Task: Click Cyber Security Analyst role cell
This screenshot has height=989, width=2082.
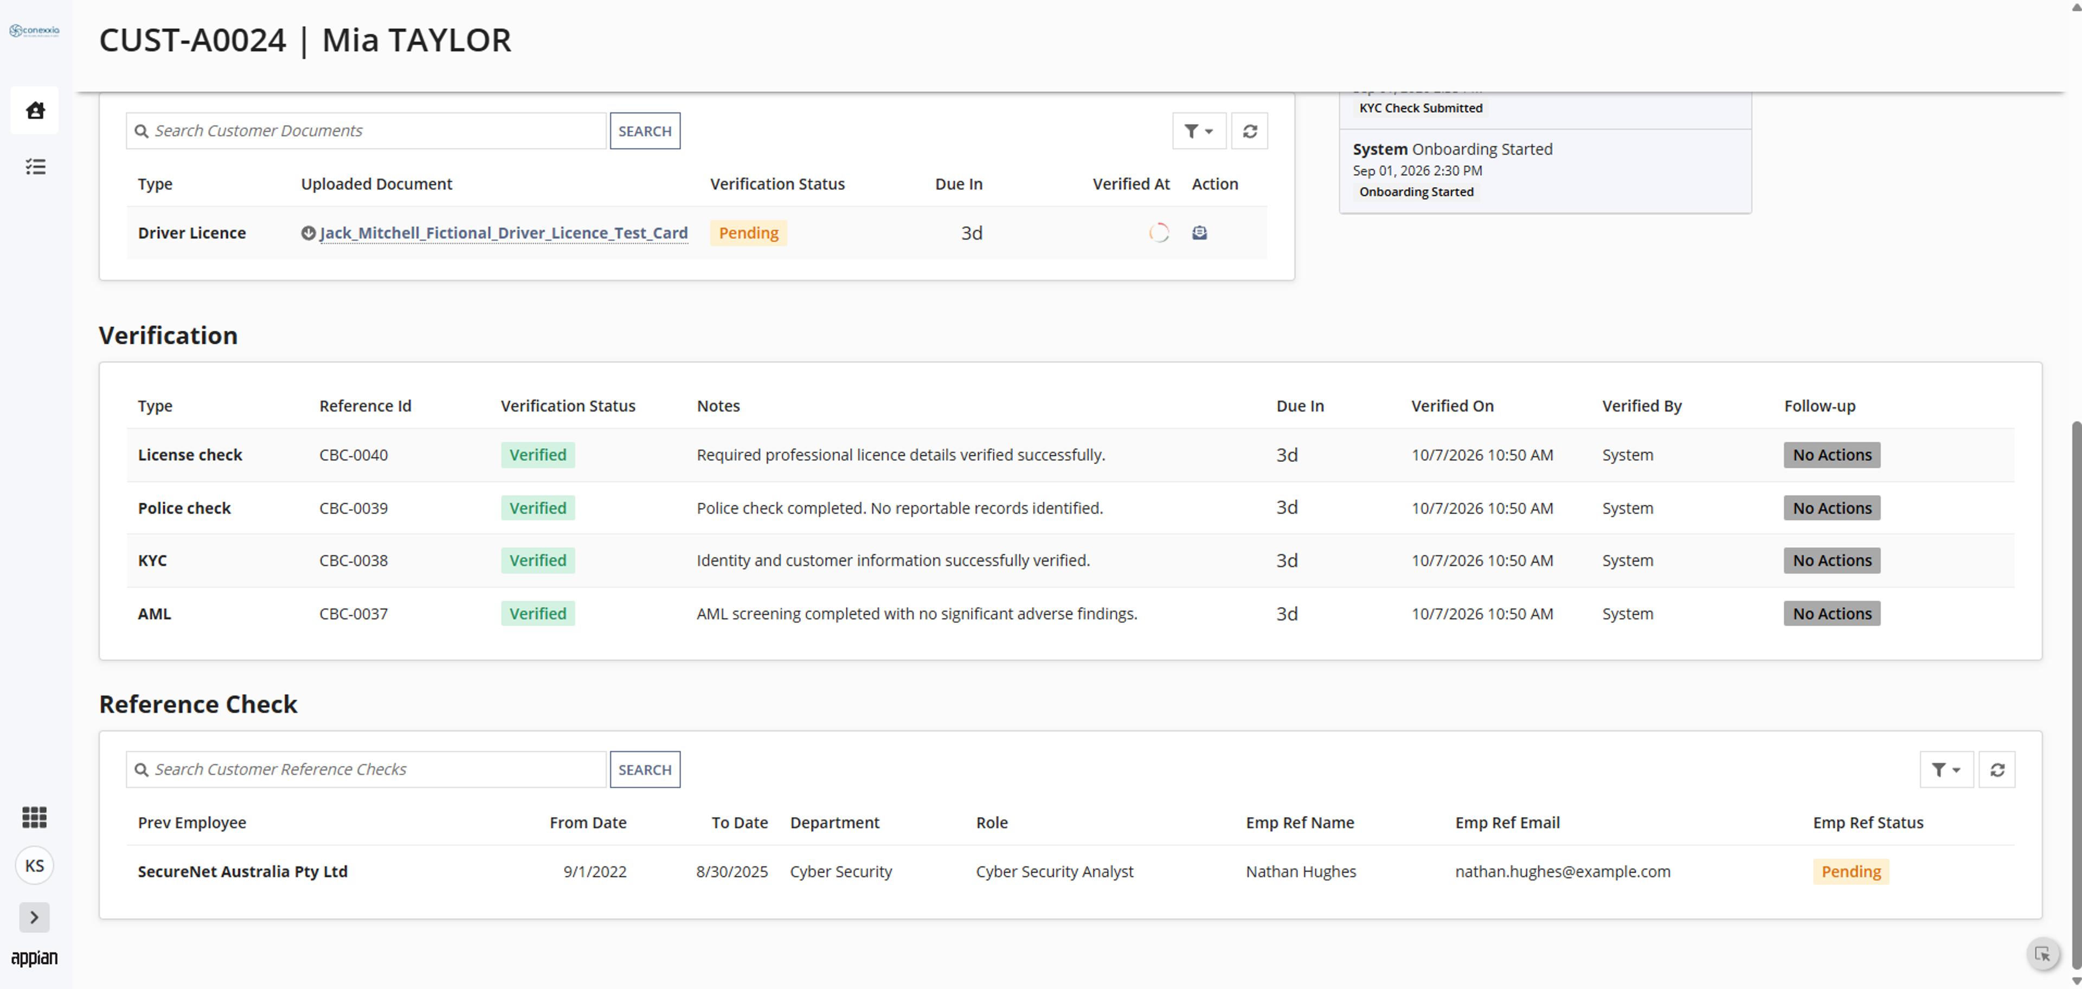Action: pyautogui.click(x=1054, y=871)
